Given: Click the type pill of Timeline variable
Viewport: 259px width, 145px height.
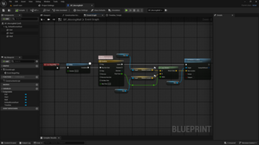Looking at the screenshot, I should pos(26,105).
